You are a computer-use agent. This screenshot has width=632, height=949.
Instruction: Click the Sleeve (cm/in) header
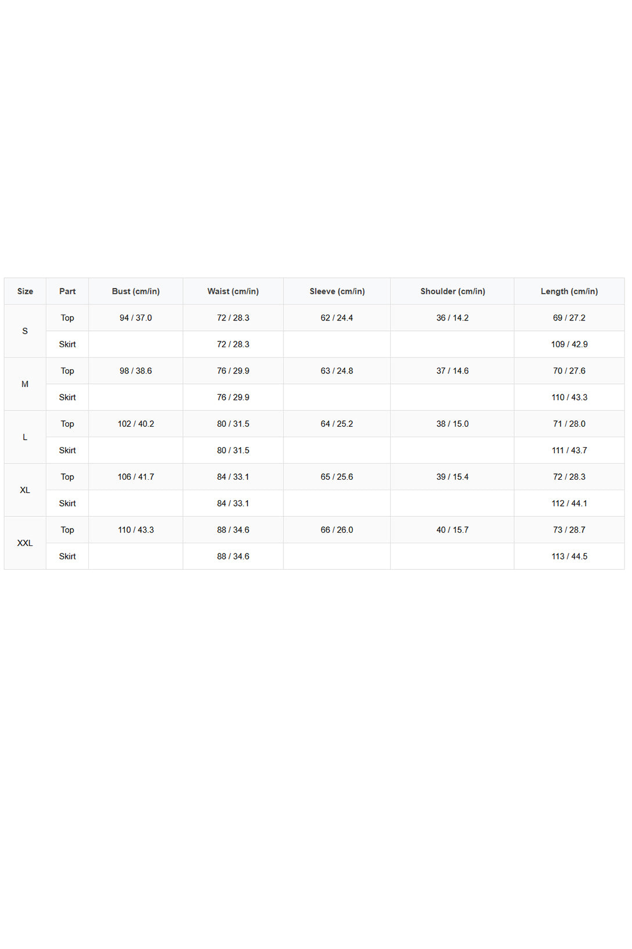tap(337, 291)
